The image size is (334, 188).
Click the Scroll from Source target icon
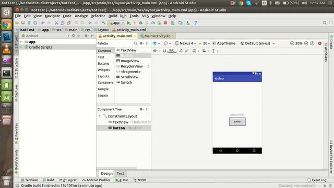(x=74, y=36)
